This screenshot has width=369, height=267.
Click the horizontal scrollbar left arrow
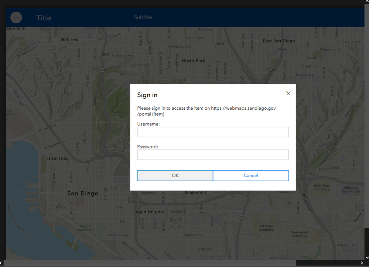pyautogui.click(x=1, y=263)
